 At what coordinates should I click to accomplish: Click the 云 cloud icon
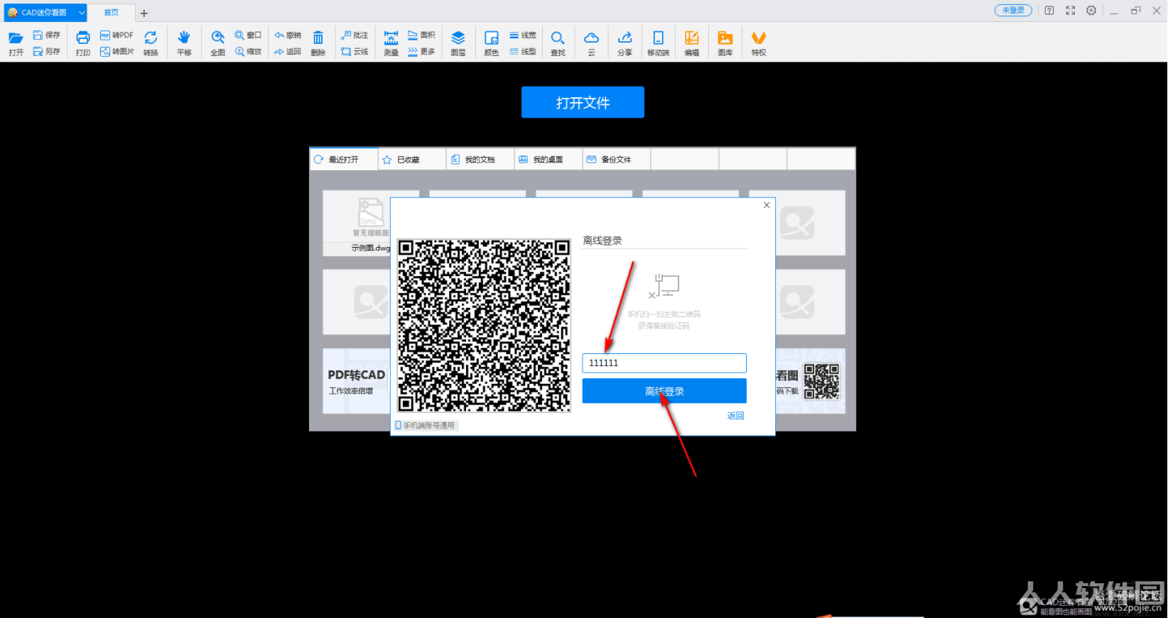tap(591, 43)
